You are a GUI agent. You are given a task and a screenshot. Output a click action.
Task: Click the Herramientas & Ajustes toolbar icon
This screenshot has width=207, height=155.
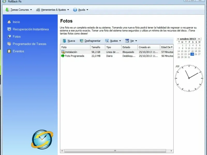coord(38,10)
